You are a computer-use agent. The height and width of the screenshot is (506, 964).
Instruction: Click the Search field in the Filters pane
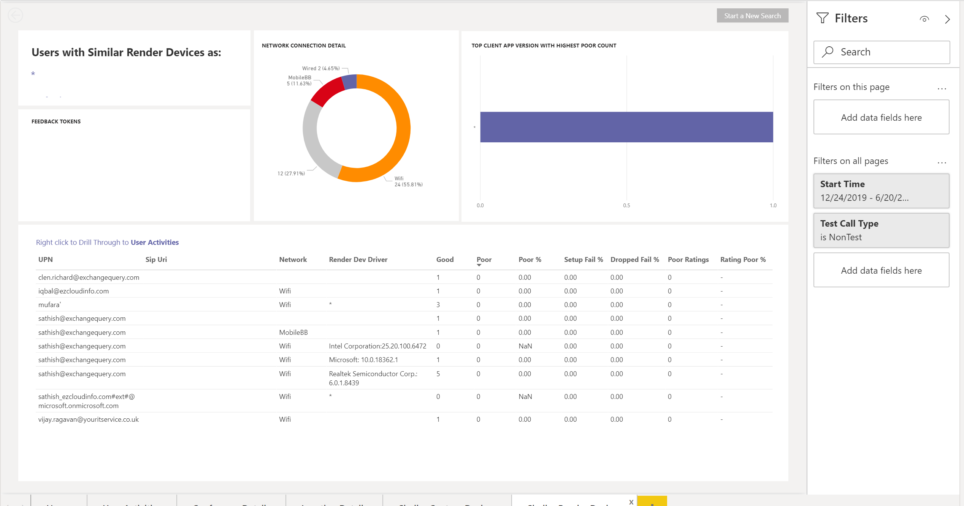coord(881,52)
